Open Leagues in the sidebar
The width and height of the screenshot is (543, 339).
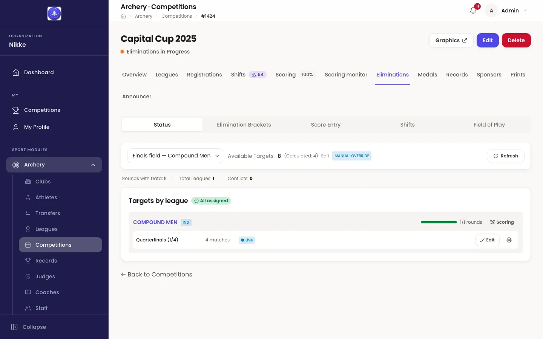60,229
